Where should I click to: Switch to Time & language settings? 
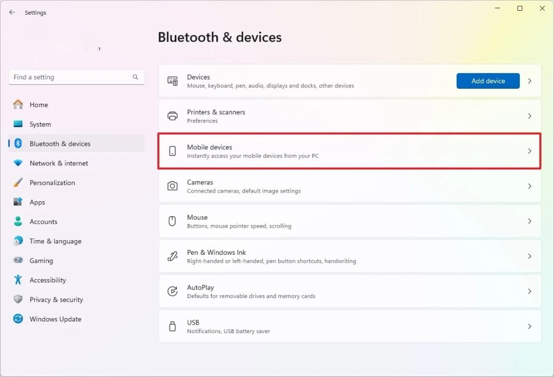coord(55,241)
